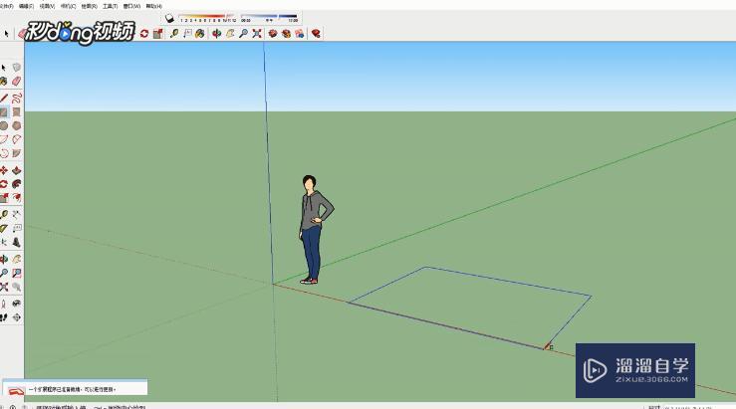Open the 帮助(H) Help menu
The image size is (736, 409).
(154, 6)
